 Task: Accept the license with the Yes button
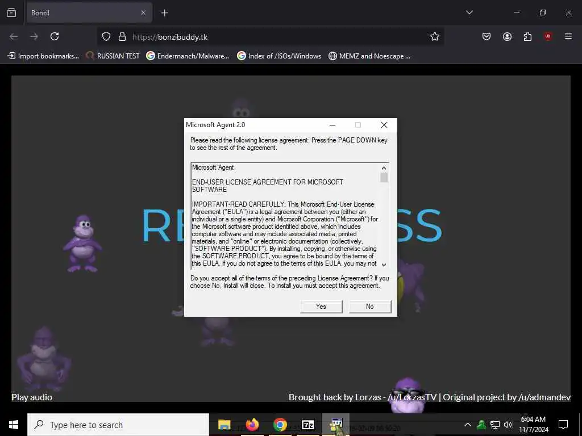pyautogui.click(x=321, y=306)
